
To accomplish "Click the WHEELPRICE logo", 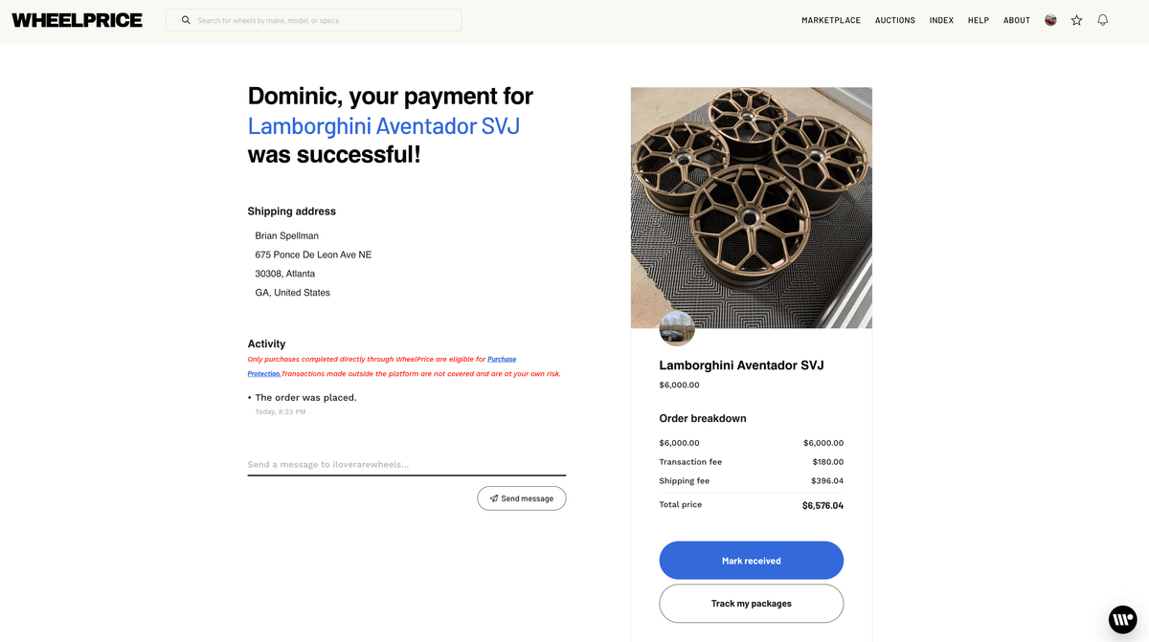I will (77, 19).
